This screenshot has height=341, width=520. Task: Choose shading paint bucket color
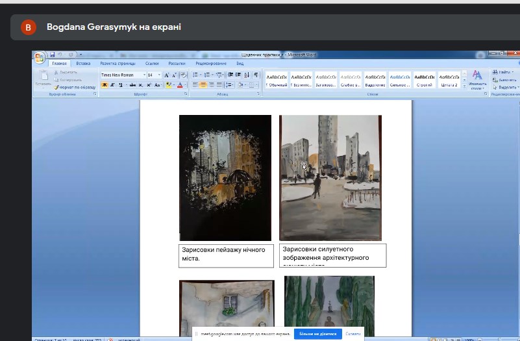click(240, 85)
